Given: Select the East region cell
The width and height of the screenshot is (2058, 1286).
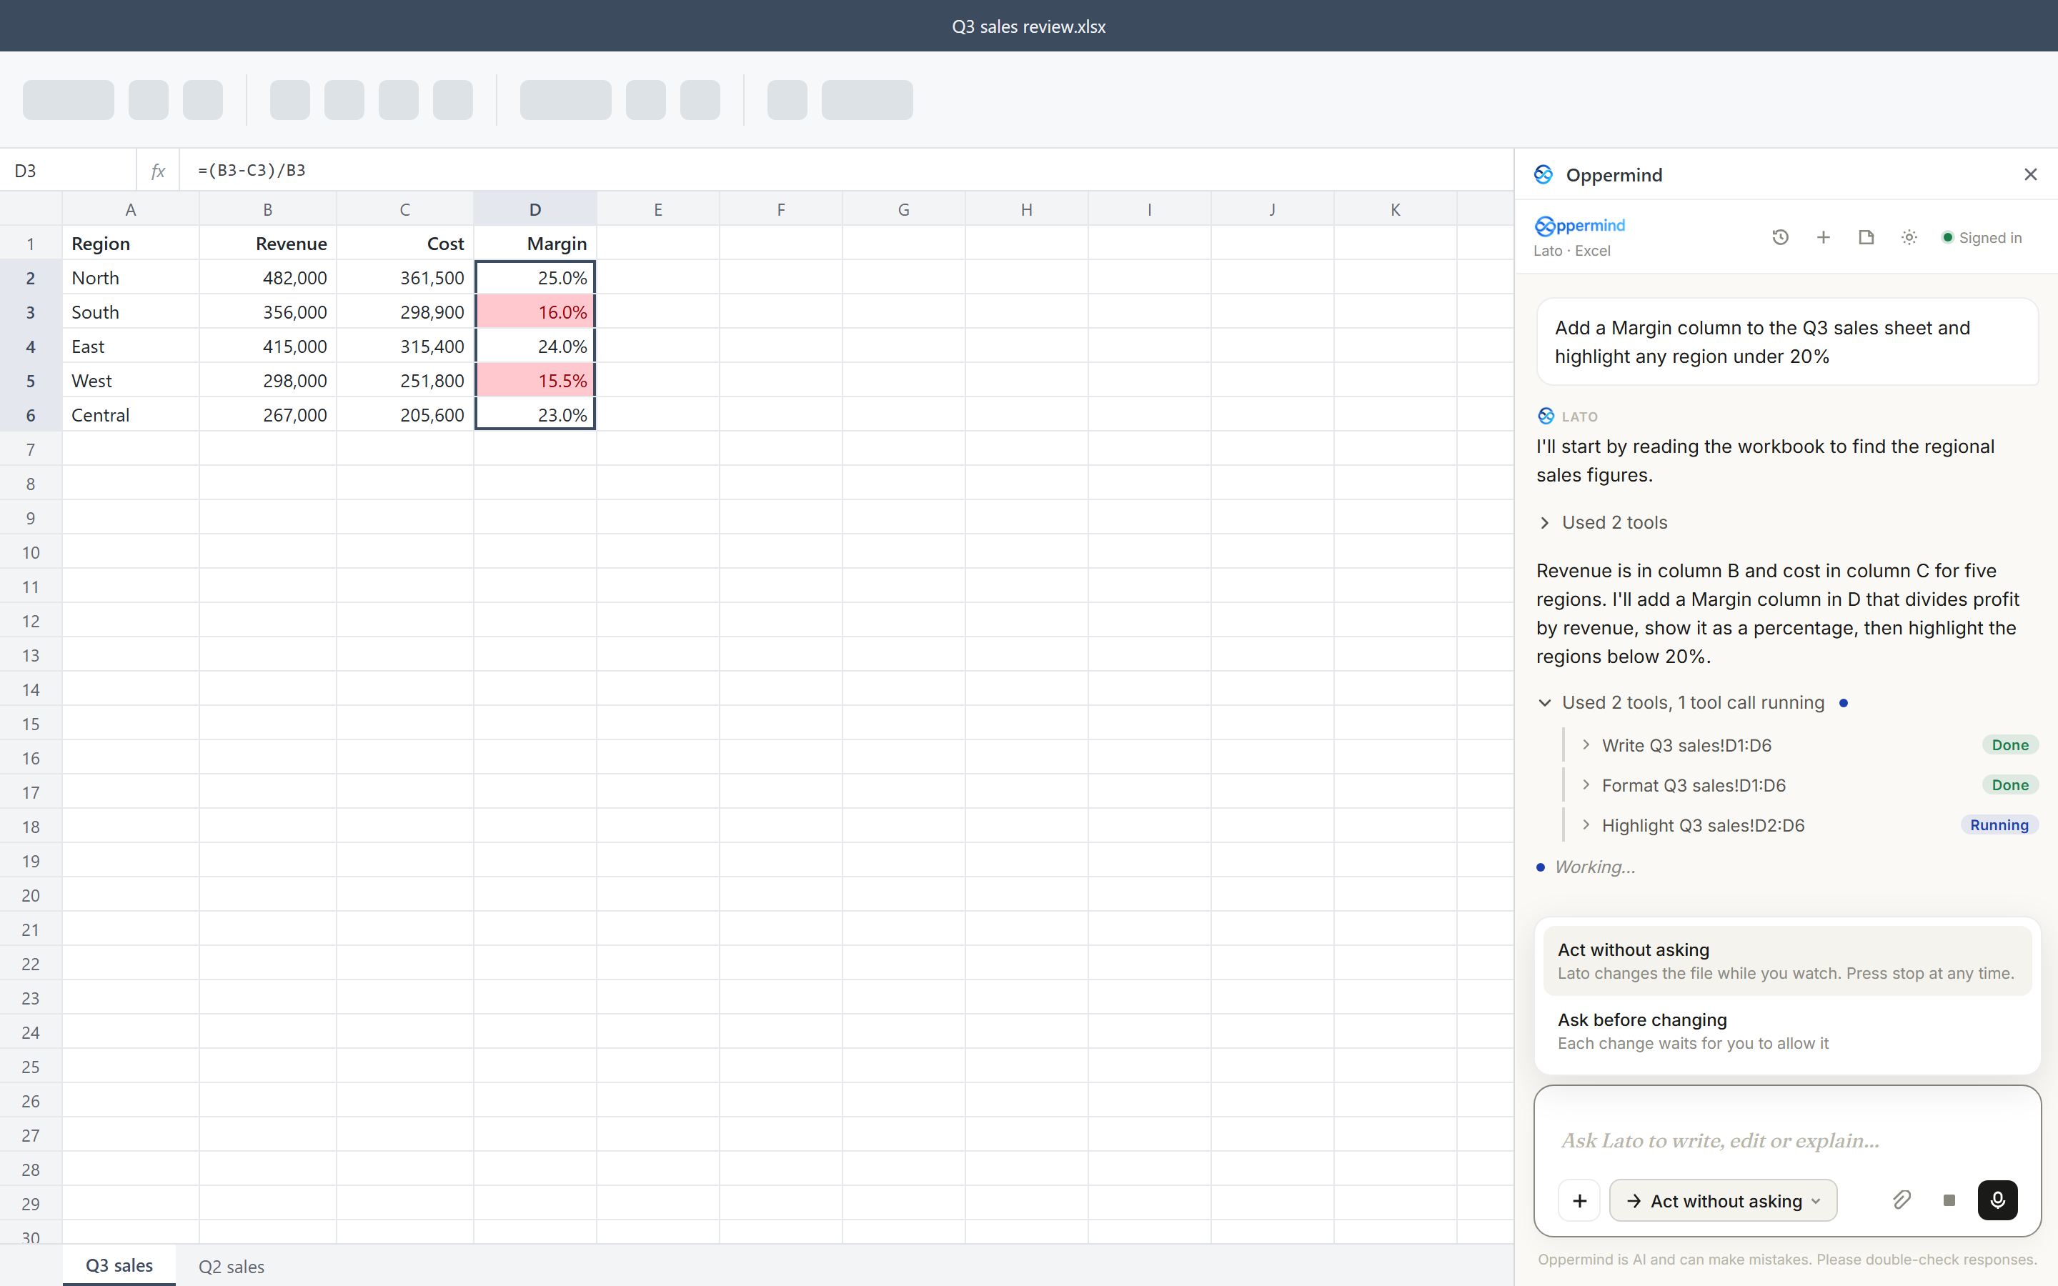Looking at the screenshot, I should 131,347.
